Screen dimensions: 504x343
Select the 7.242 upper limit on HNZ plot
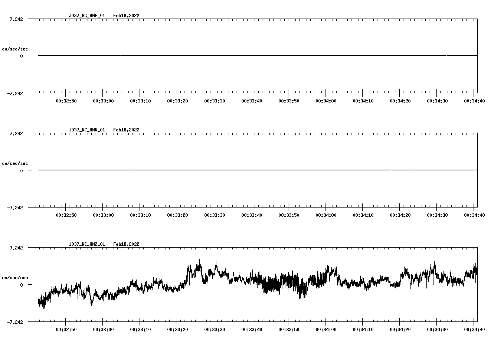click(16, 248)
